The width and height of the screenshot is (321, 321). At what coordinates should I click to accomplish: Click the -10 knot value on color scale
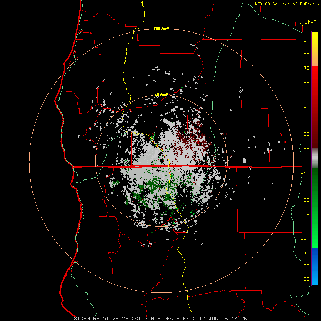pos(305,174)
